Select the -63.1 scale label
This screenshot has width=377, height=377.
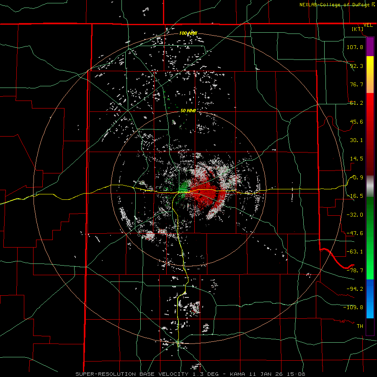355,252
